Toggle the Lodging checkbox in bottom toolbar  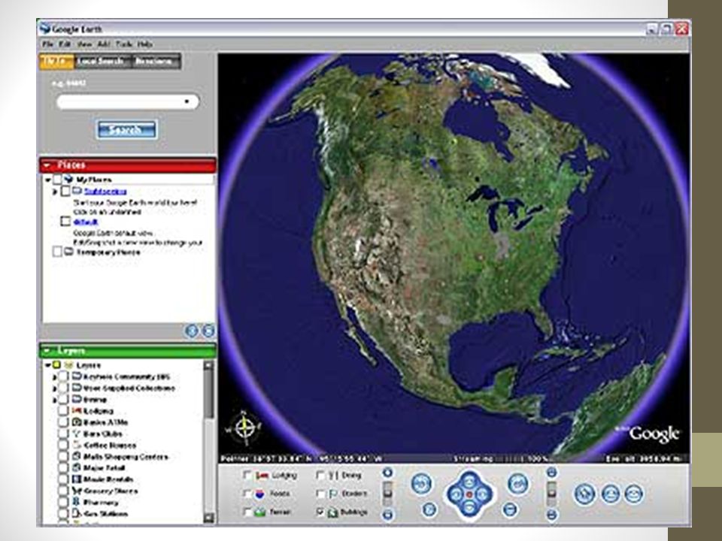(247, 475)
